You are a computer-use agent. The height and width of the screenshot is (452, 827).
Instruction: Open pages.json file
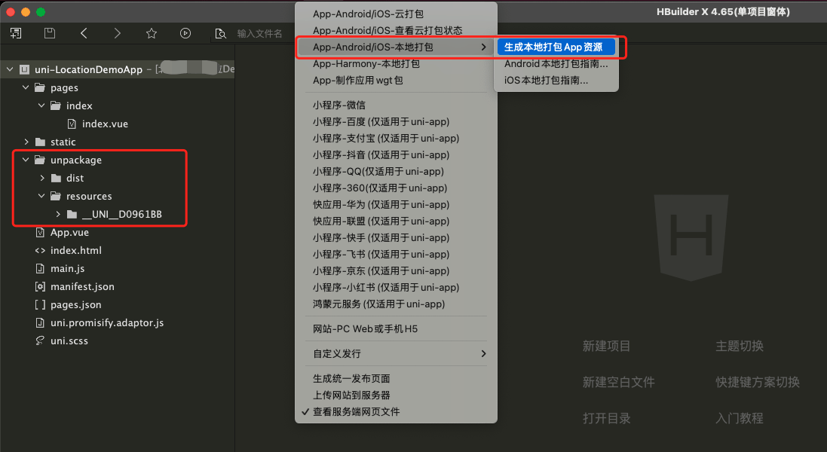coord(76,304)
